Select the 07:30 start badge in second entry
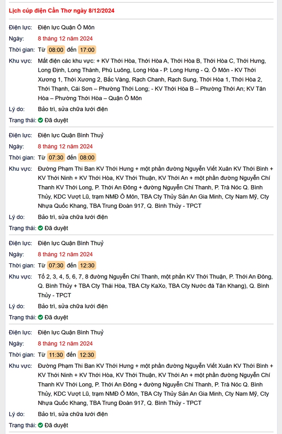Viewport: 282px width, 434px height. pyautogui.click(x=56, y=157)
